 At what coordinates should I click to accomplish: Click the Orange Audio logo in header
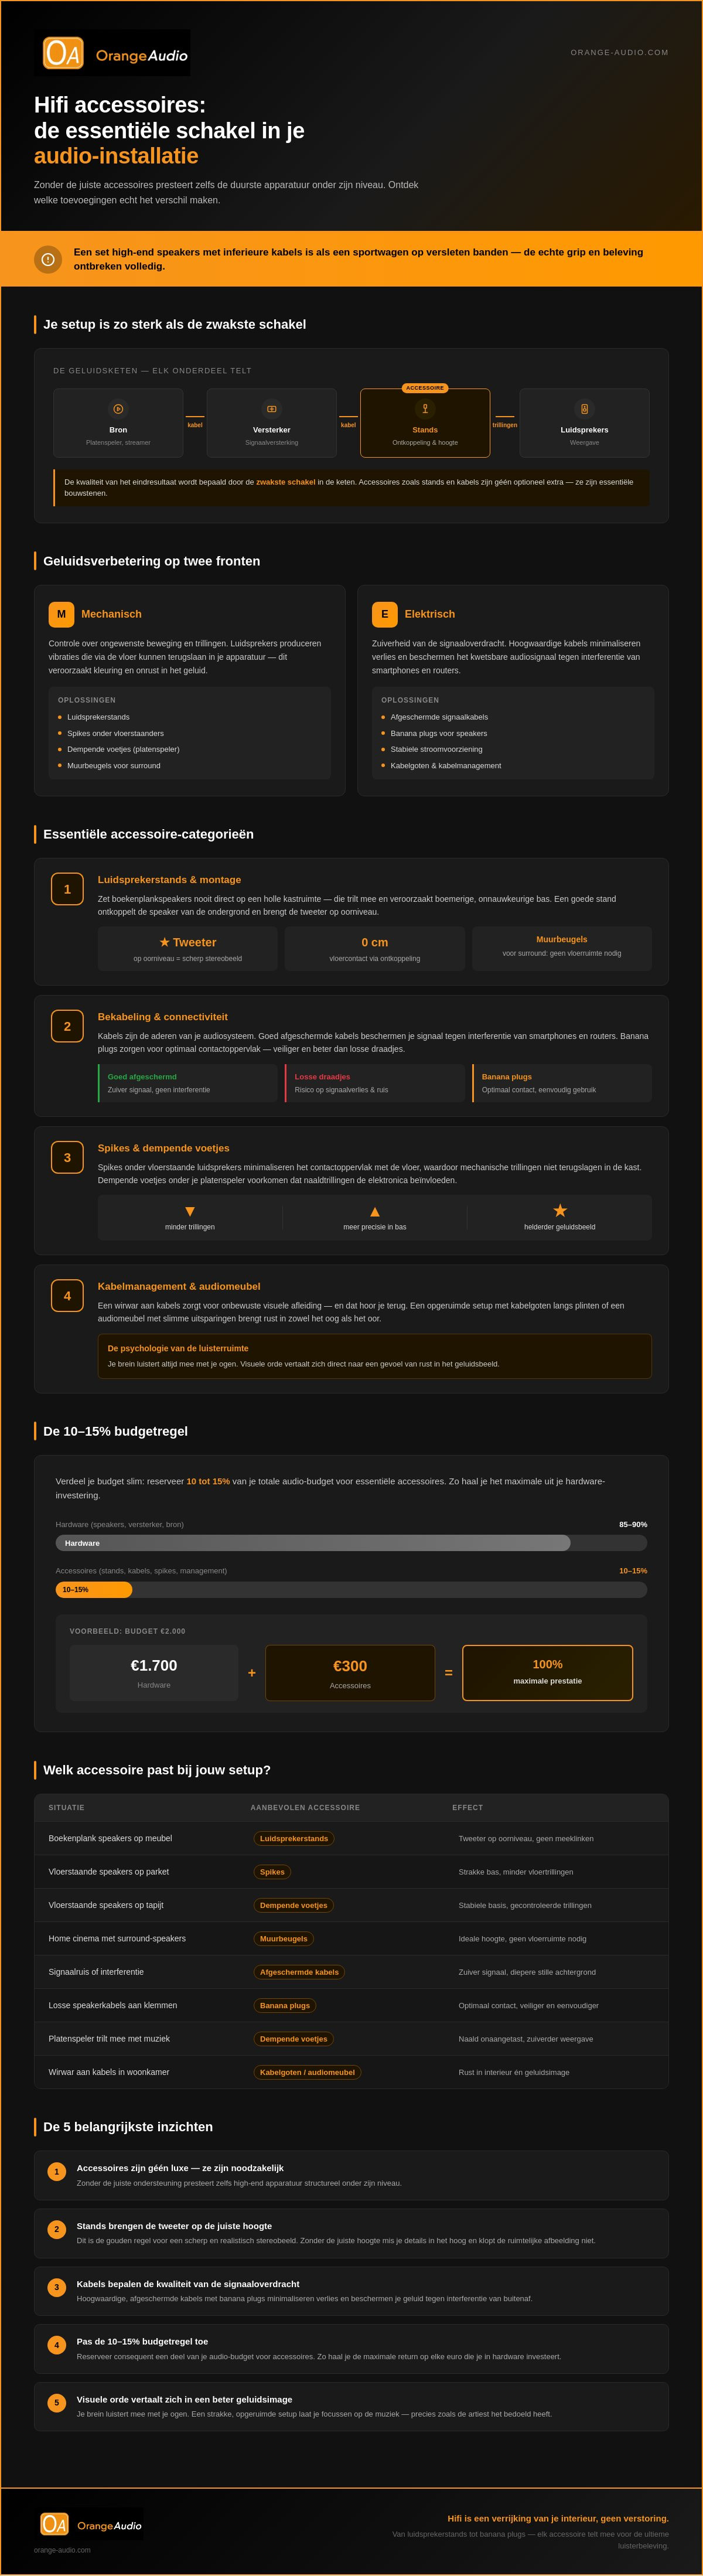(112, 53)
